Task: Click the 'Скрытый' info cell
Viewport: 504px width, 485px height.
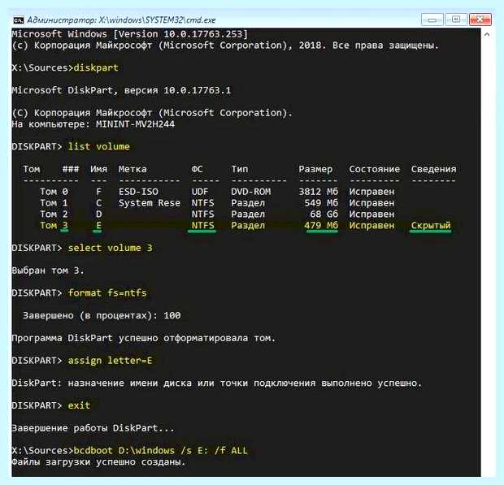Action: tap(431, 226)
